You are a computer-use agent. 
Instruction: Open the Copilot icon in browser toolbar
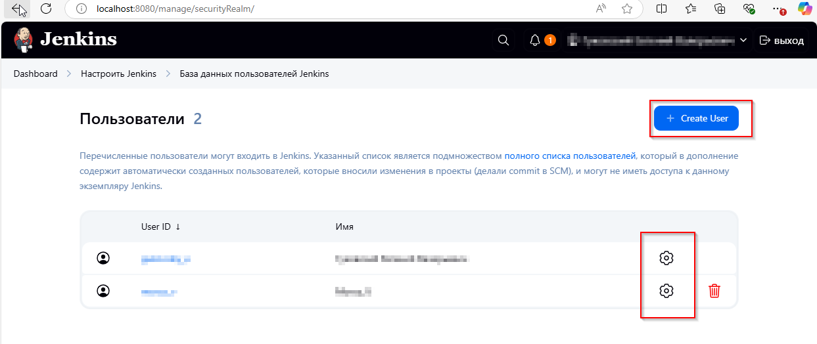click(805, 9)
